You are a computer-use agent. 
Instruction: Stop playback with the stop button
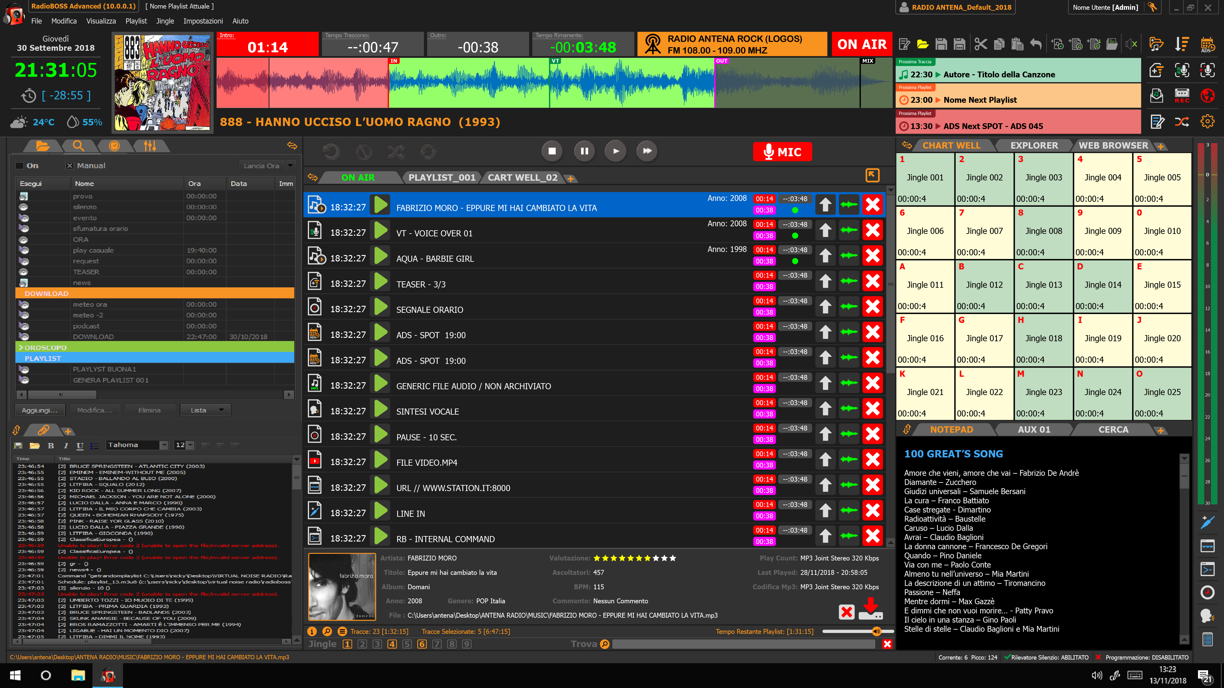(x=552, y=151)
